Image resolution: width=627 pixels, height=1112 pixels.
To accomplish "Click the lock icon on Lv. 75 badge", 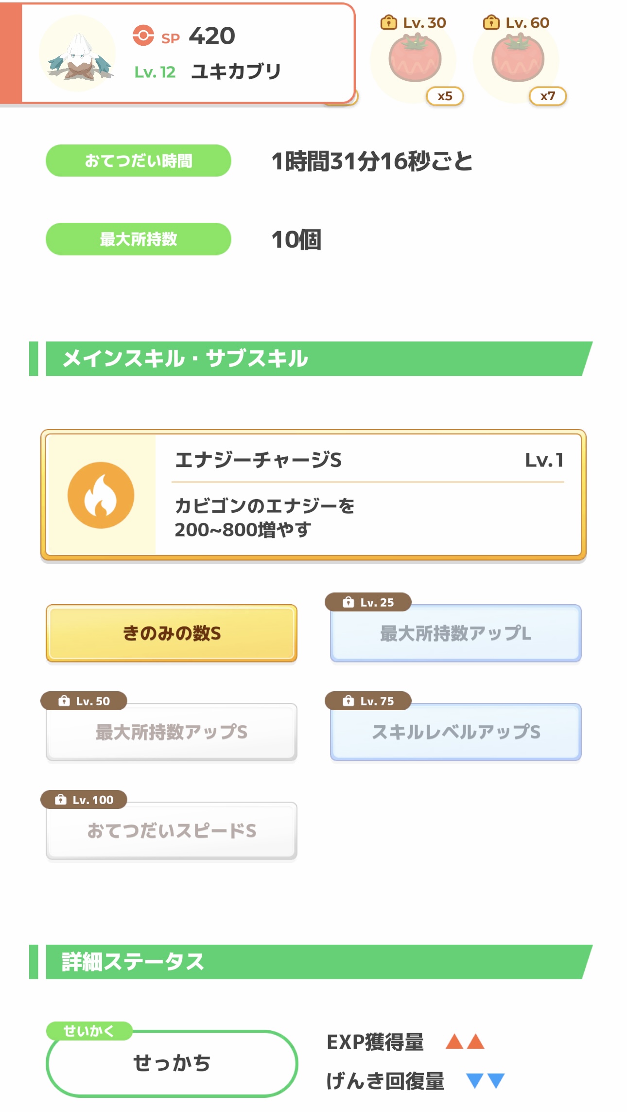I will pos(348,701).
